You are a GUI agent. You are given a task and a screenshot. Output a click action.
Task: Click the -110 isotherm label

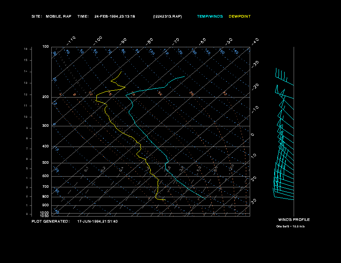tap(71, 41)
